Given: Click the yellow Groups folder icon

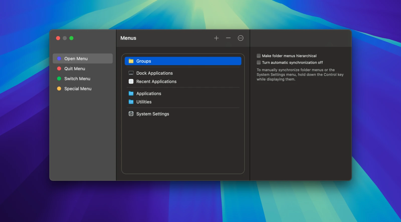Looking at the screenshot, I should point(131,61).
